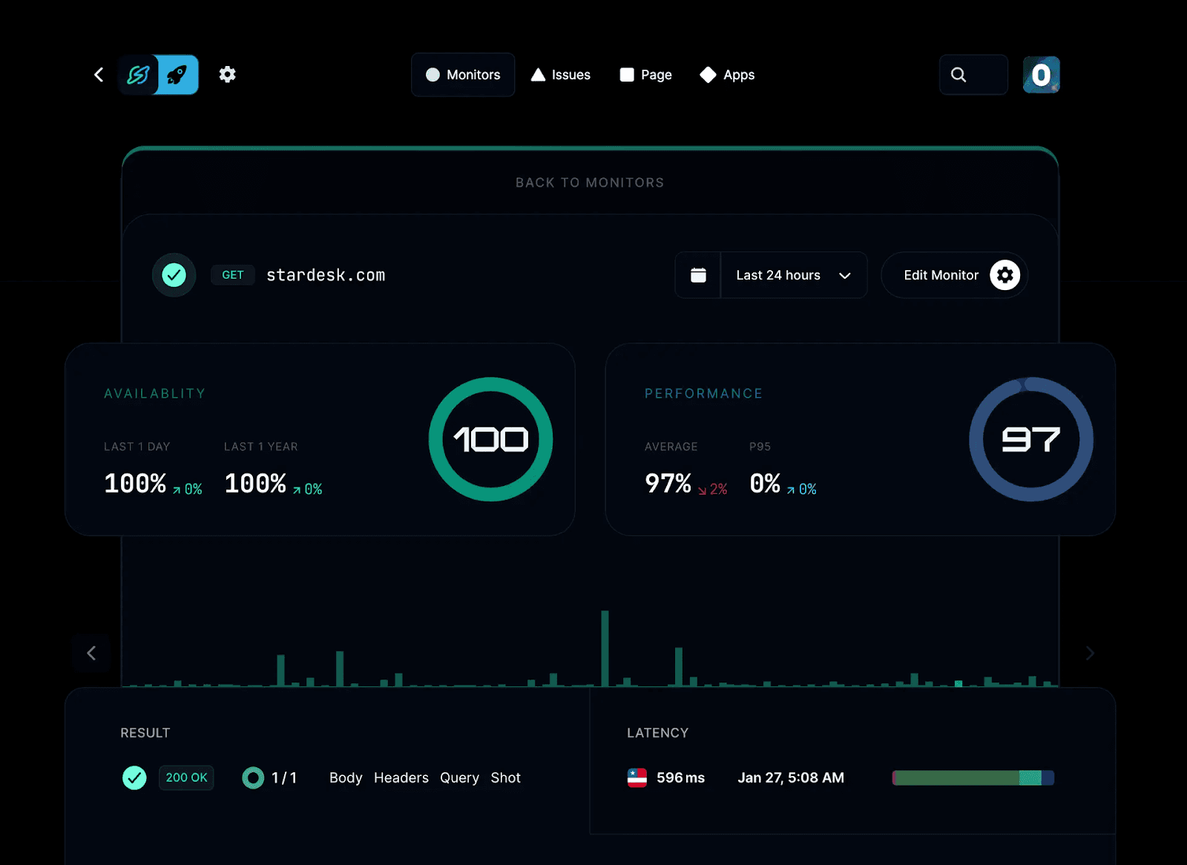Image resolution: width=1187 pixels, height=865 pixels.
Task: Click the latency progress bar
Action: coord(972,777)
